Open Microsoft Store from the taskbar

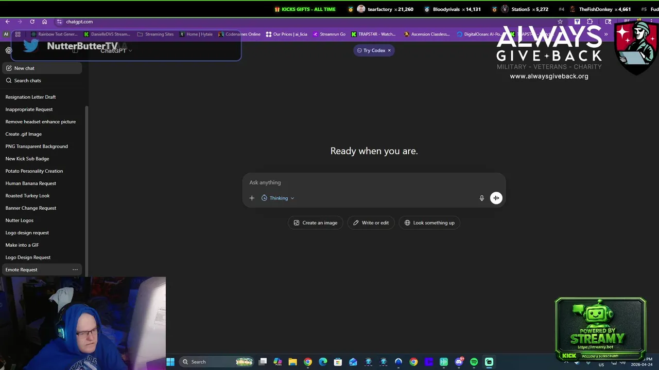338,362
